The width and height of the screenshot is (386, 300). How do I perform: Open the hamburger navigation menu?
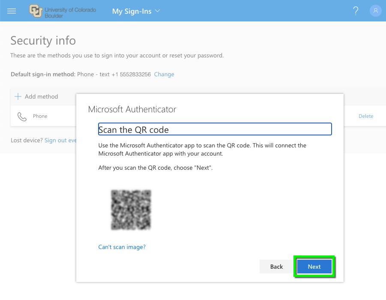click(11, 11)
